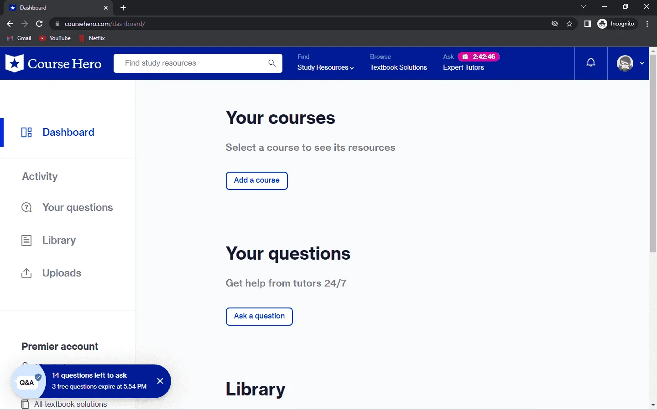Click the search magnifier icon
This screenshot has width=657, height=410.
click(x=272, y=63)
